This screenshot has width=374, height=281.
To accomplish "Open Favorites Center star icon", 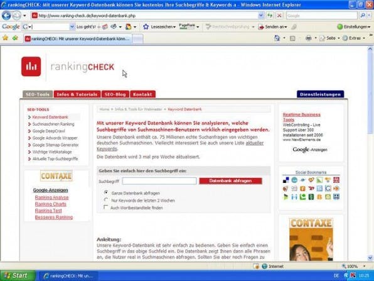I will pyautogui.click(x=5, y=38).
